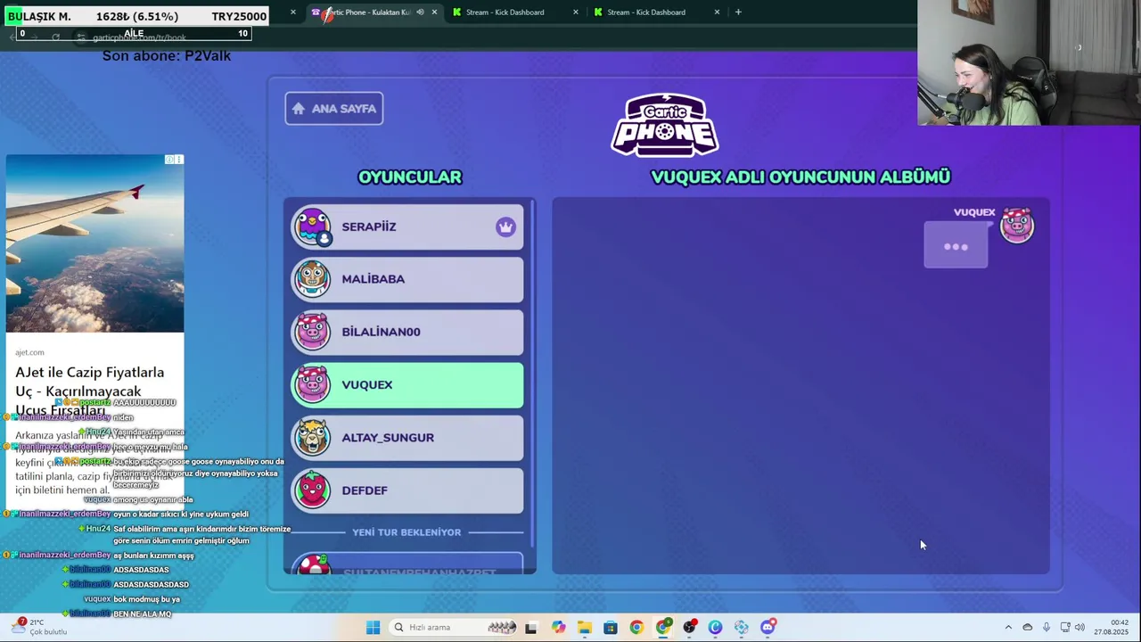Select player MALIBABA

tap(407, 279)
